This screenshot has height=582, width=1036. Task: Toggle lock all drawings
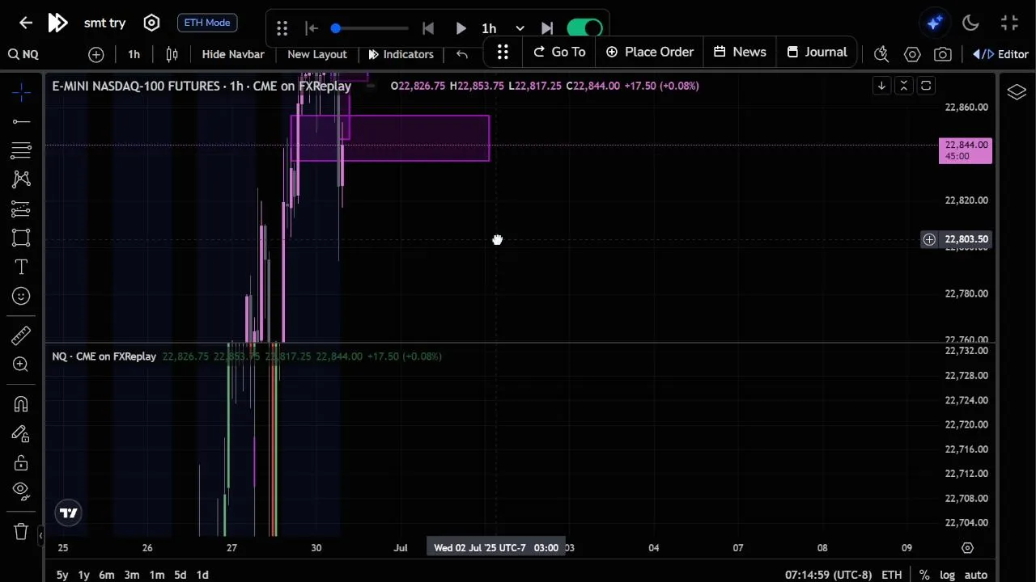[21, 463]
